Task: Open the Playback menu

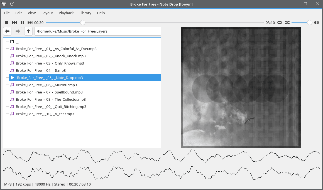Action: click(x=66, y=13)
